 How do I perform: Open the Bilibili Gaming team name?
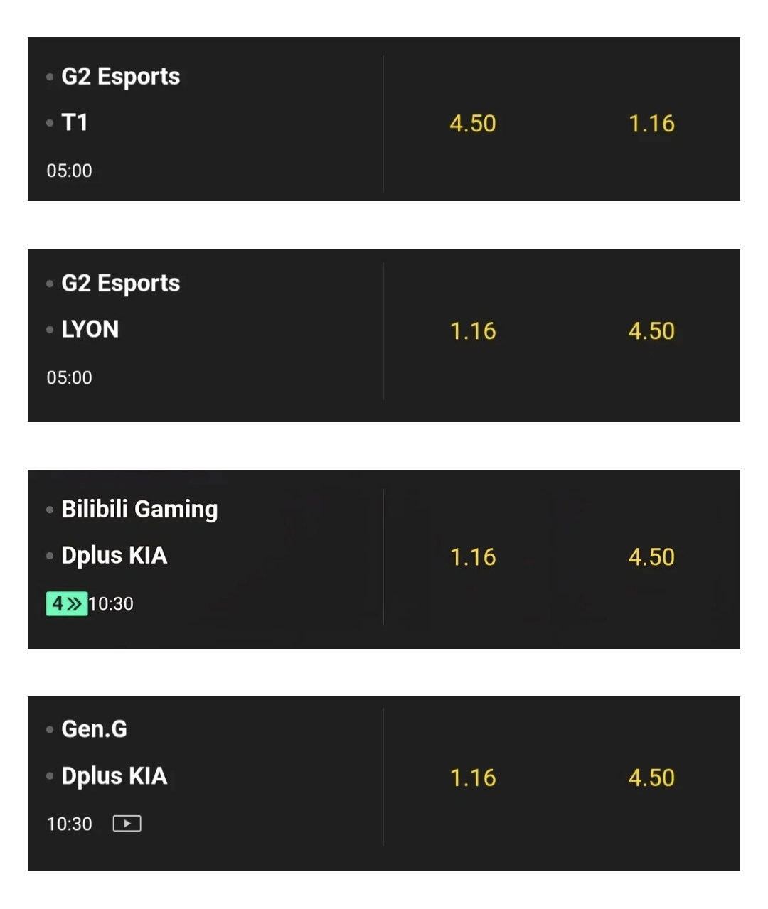point(139,510)
